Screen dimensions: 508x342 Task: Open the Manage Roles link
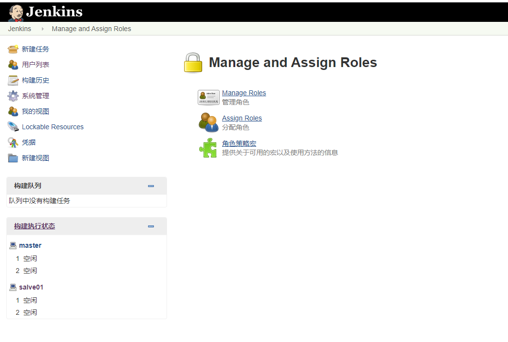pyautogui.click(x=244, y=93)
